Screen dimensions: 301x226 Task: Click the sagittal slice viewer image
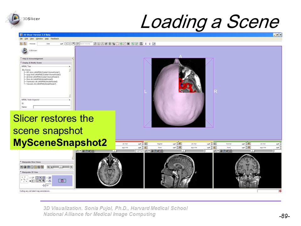pyautogui.click(x=178, y=170)
